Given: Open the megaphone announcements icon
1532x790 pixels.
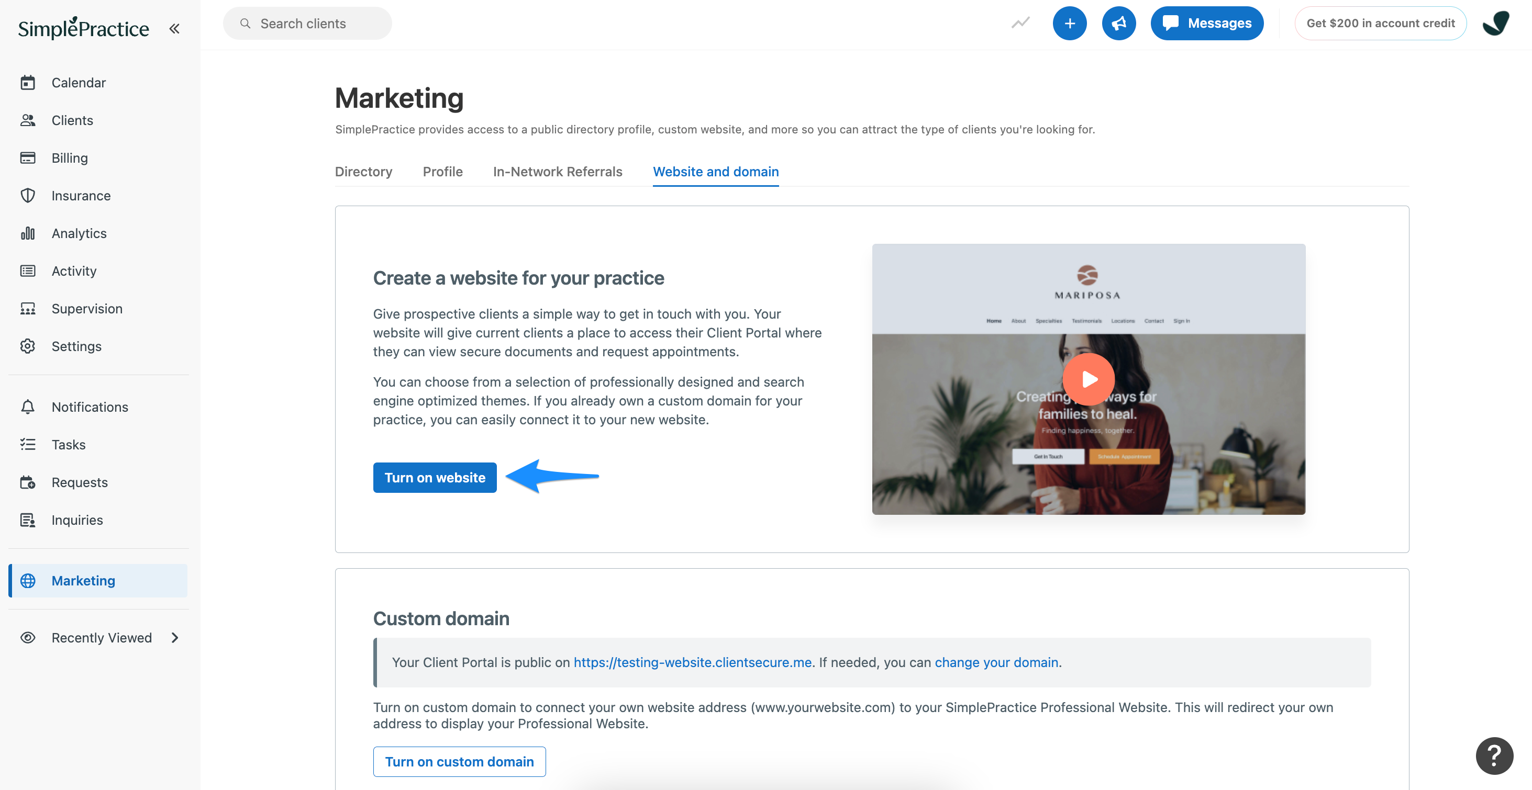Looking at the screenshot, I should pyautogui.click(x=1118, y=24).
